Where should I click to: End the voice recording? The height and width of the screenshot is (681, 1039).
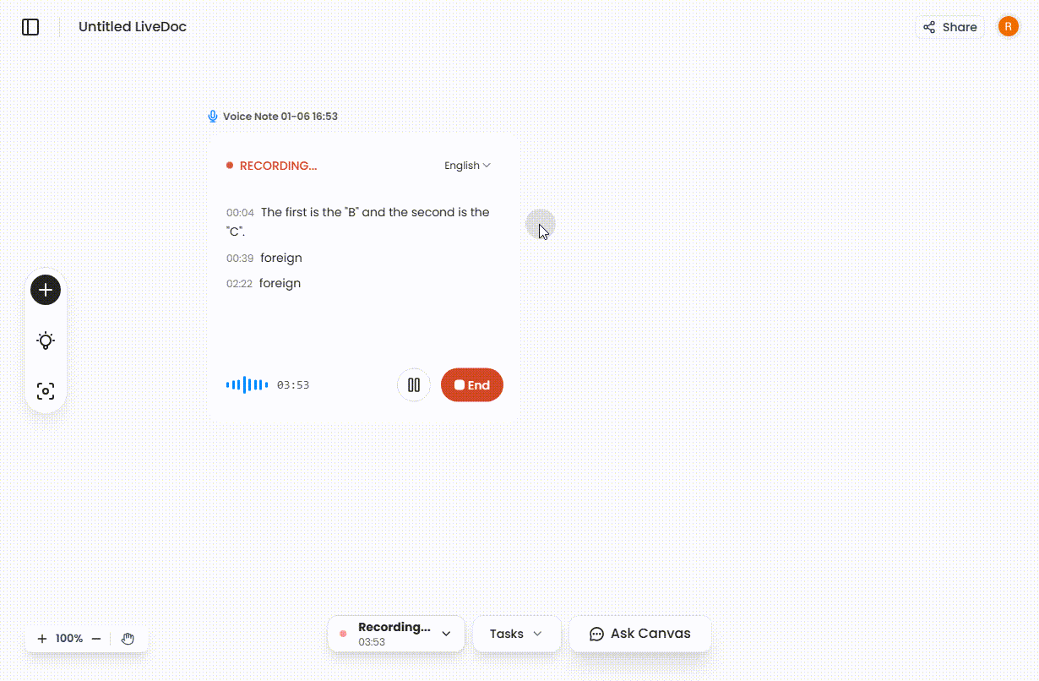coord(471,384)
